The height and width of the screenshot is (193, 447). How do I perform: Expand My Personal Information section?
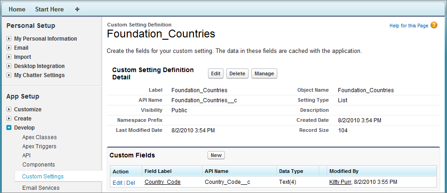click(9, 39)
